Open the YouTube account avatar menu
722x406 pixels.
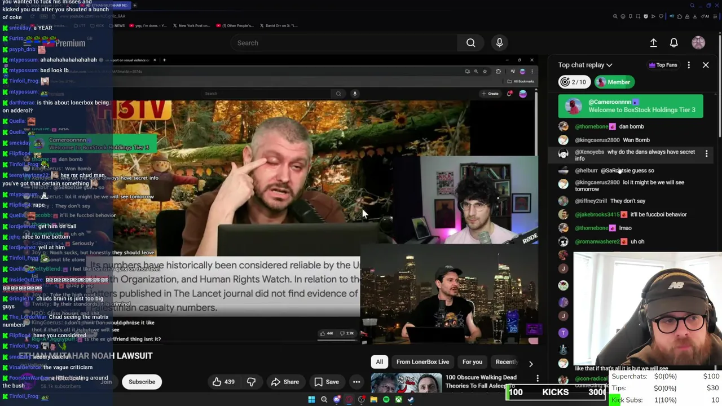(x=698, y=43)
